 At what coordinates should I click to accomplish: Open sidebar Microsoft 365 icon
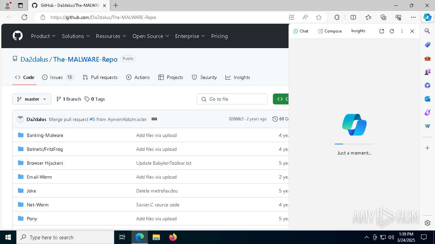pos(428,85)
